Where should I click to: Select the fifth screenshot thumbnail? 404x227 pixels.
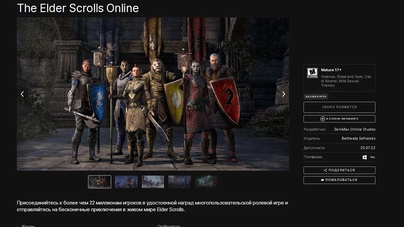click(206, 182)
